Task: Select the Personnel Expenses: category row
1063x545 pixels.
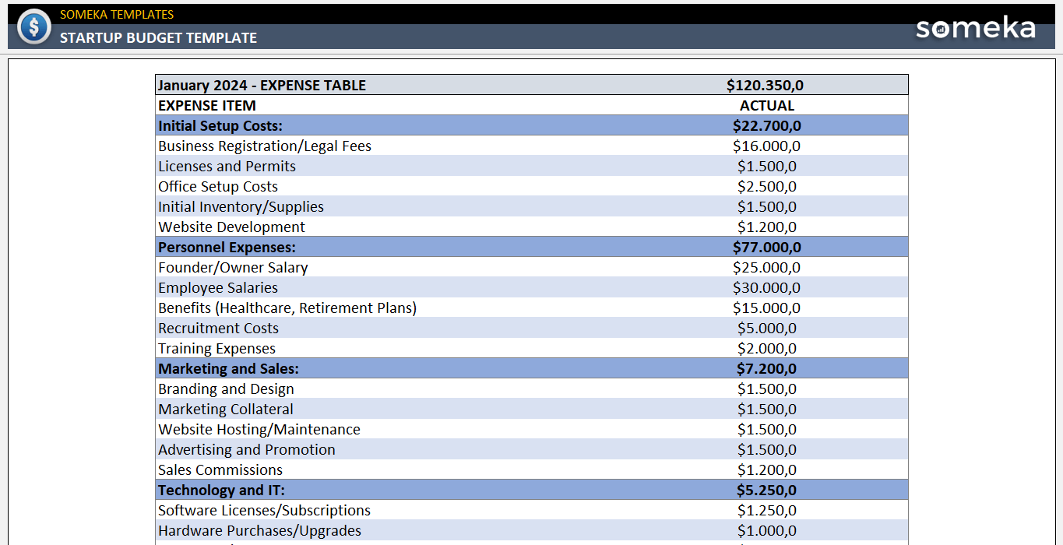Action: [532, 247]
